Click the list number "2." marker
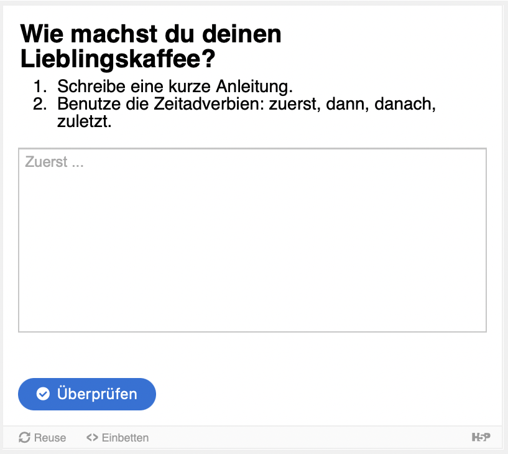508x454 pixels. point(40,103)
